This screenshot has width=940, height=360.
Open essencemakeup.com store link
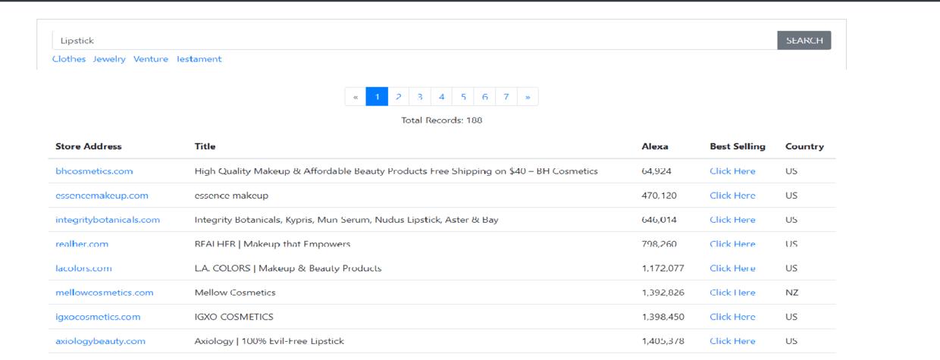(102, 196)
